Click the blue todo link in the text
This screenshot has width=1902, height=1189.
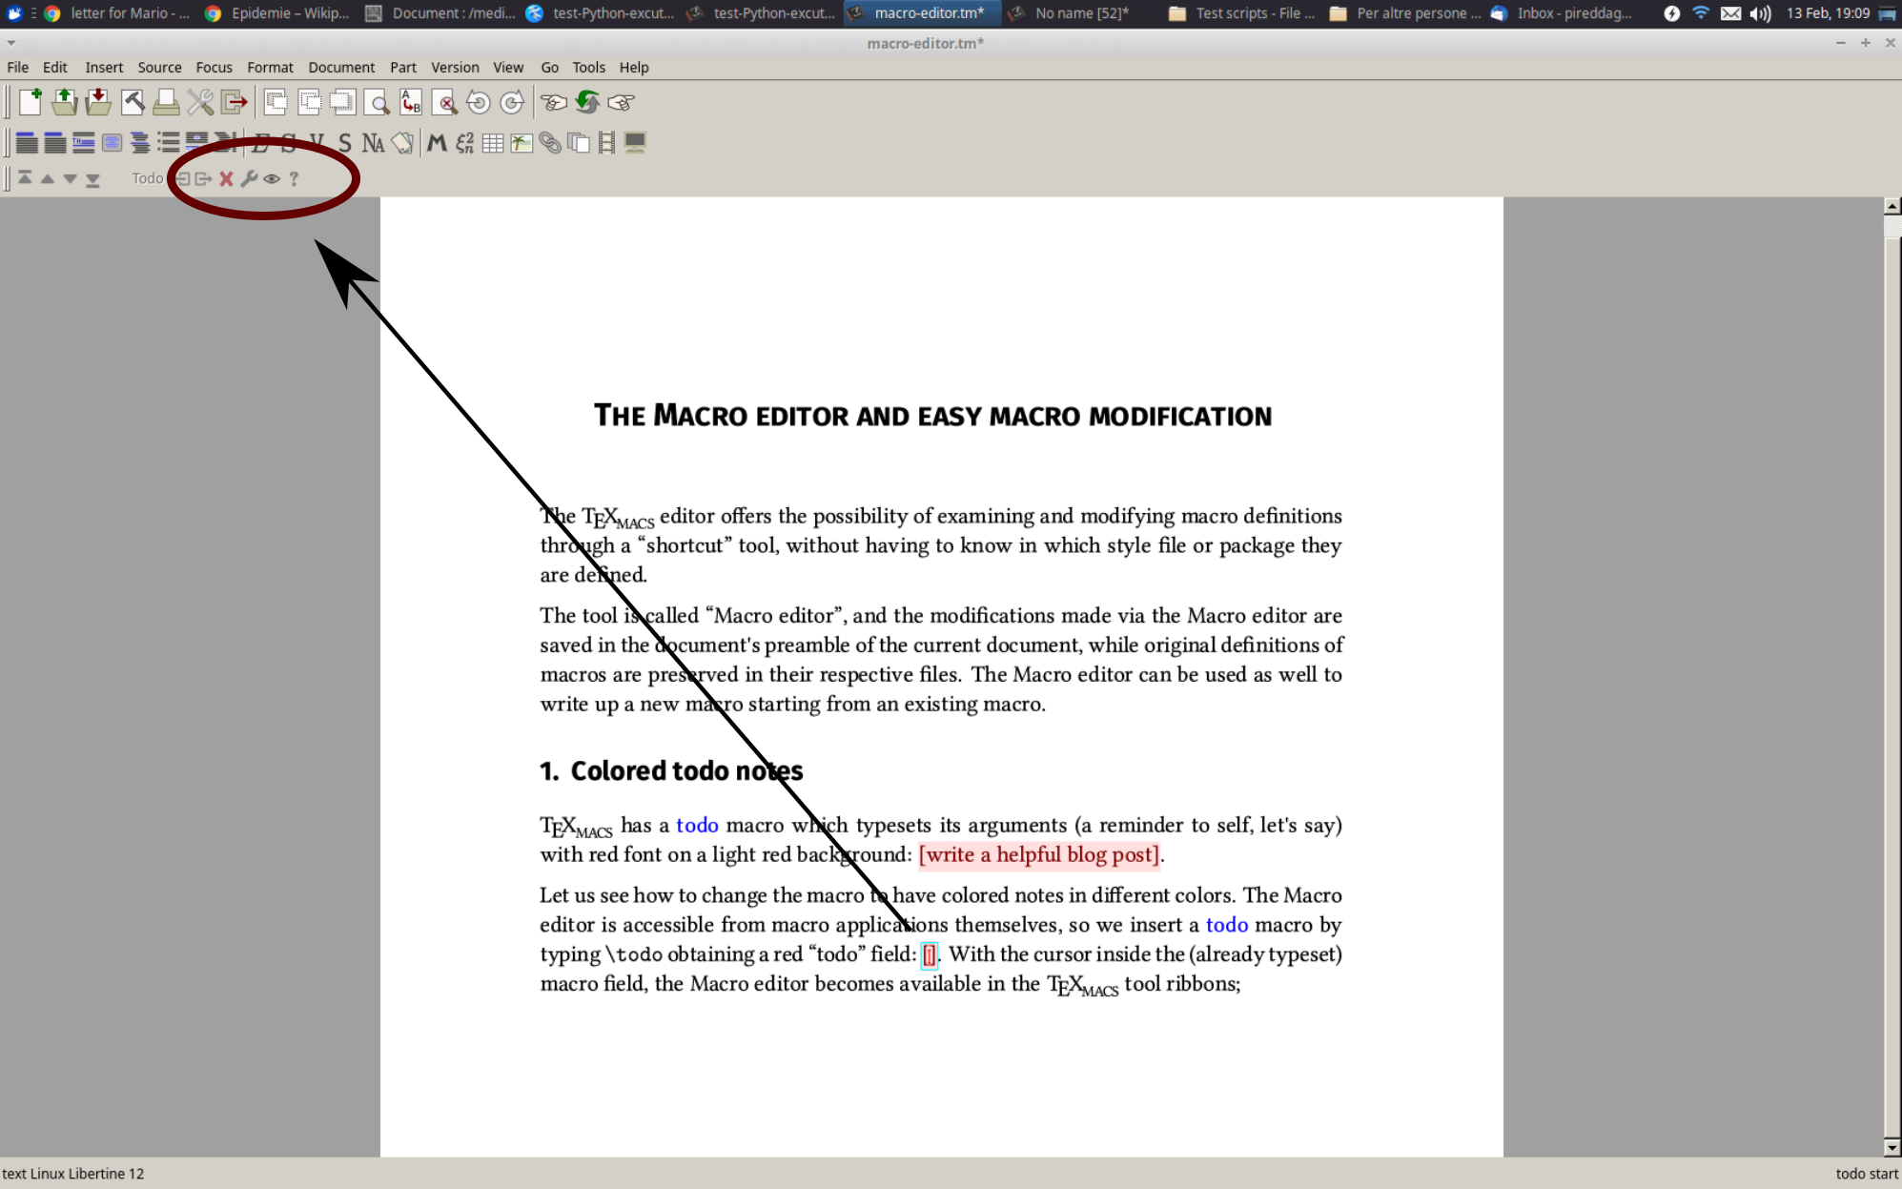click(697, 825)
